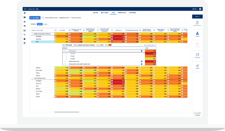Viewport: 225px width, 131px height.
Task: Open the cube sidebar icon
Action: click(25, 39)
